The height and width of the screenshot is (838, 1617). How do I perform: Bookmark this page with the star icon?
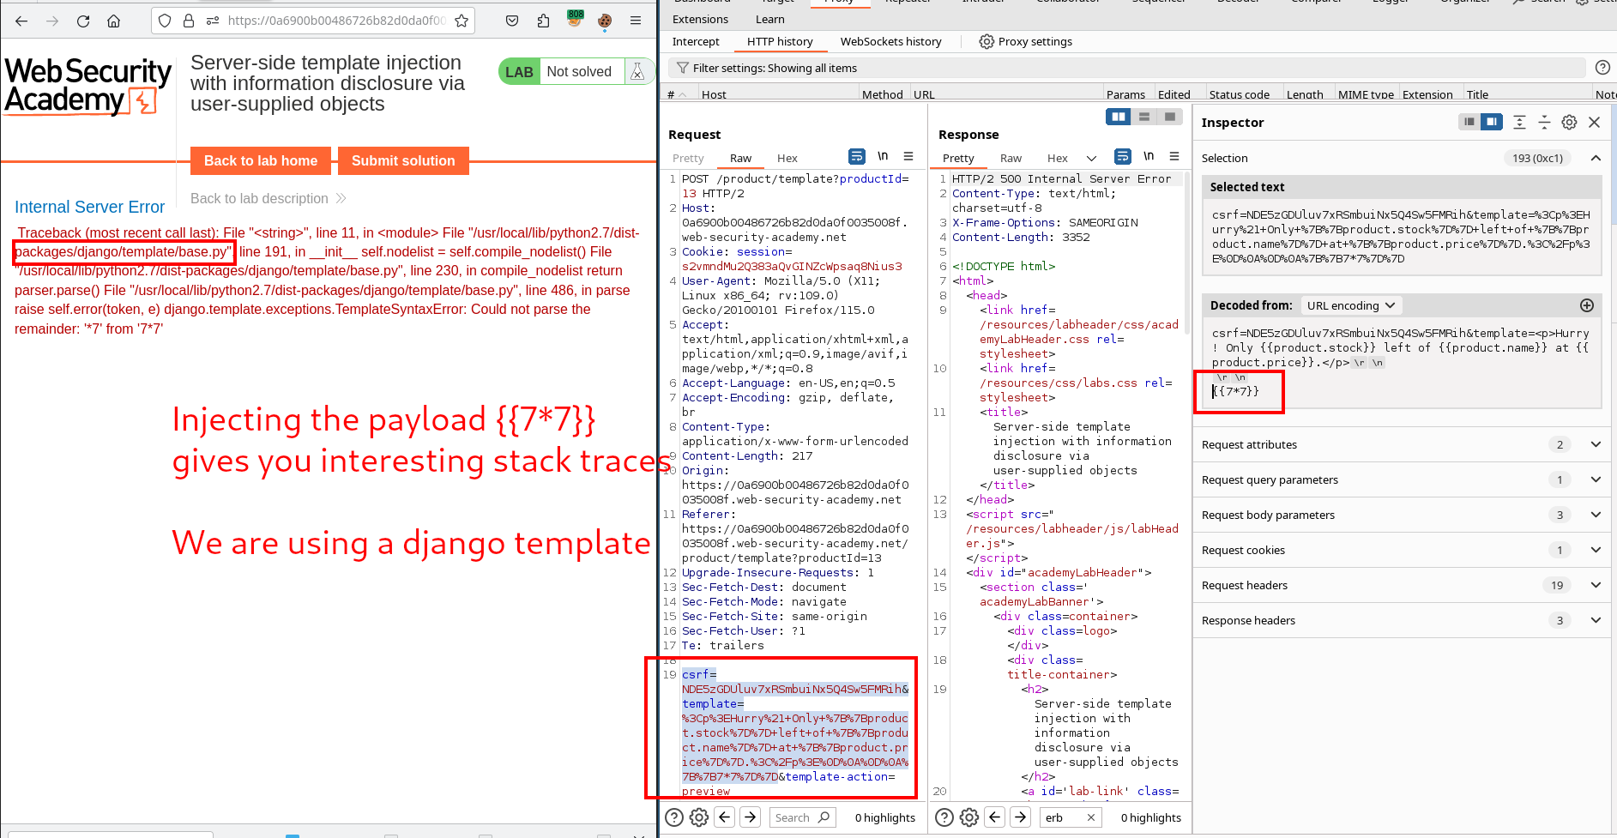tap(462, 21)
